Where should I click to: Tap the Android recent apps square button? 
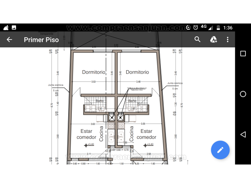coord(243,53)
